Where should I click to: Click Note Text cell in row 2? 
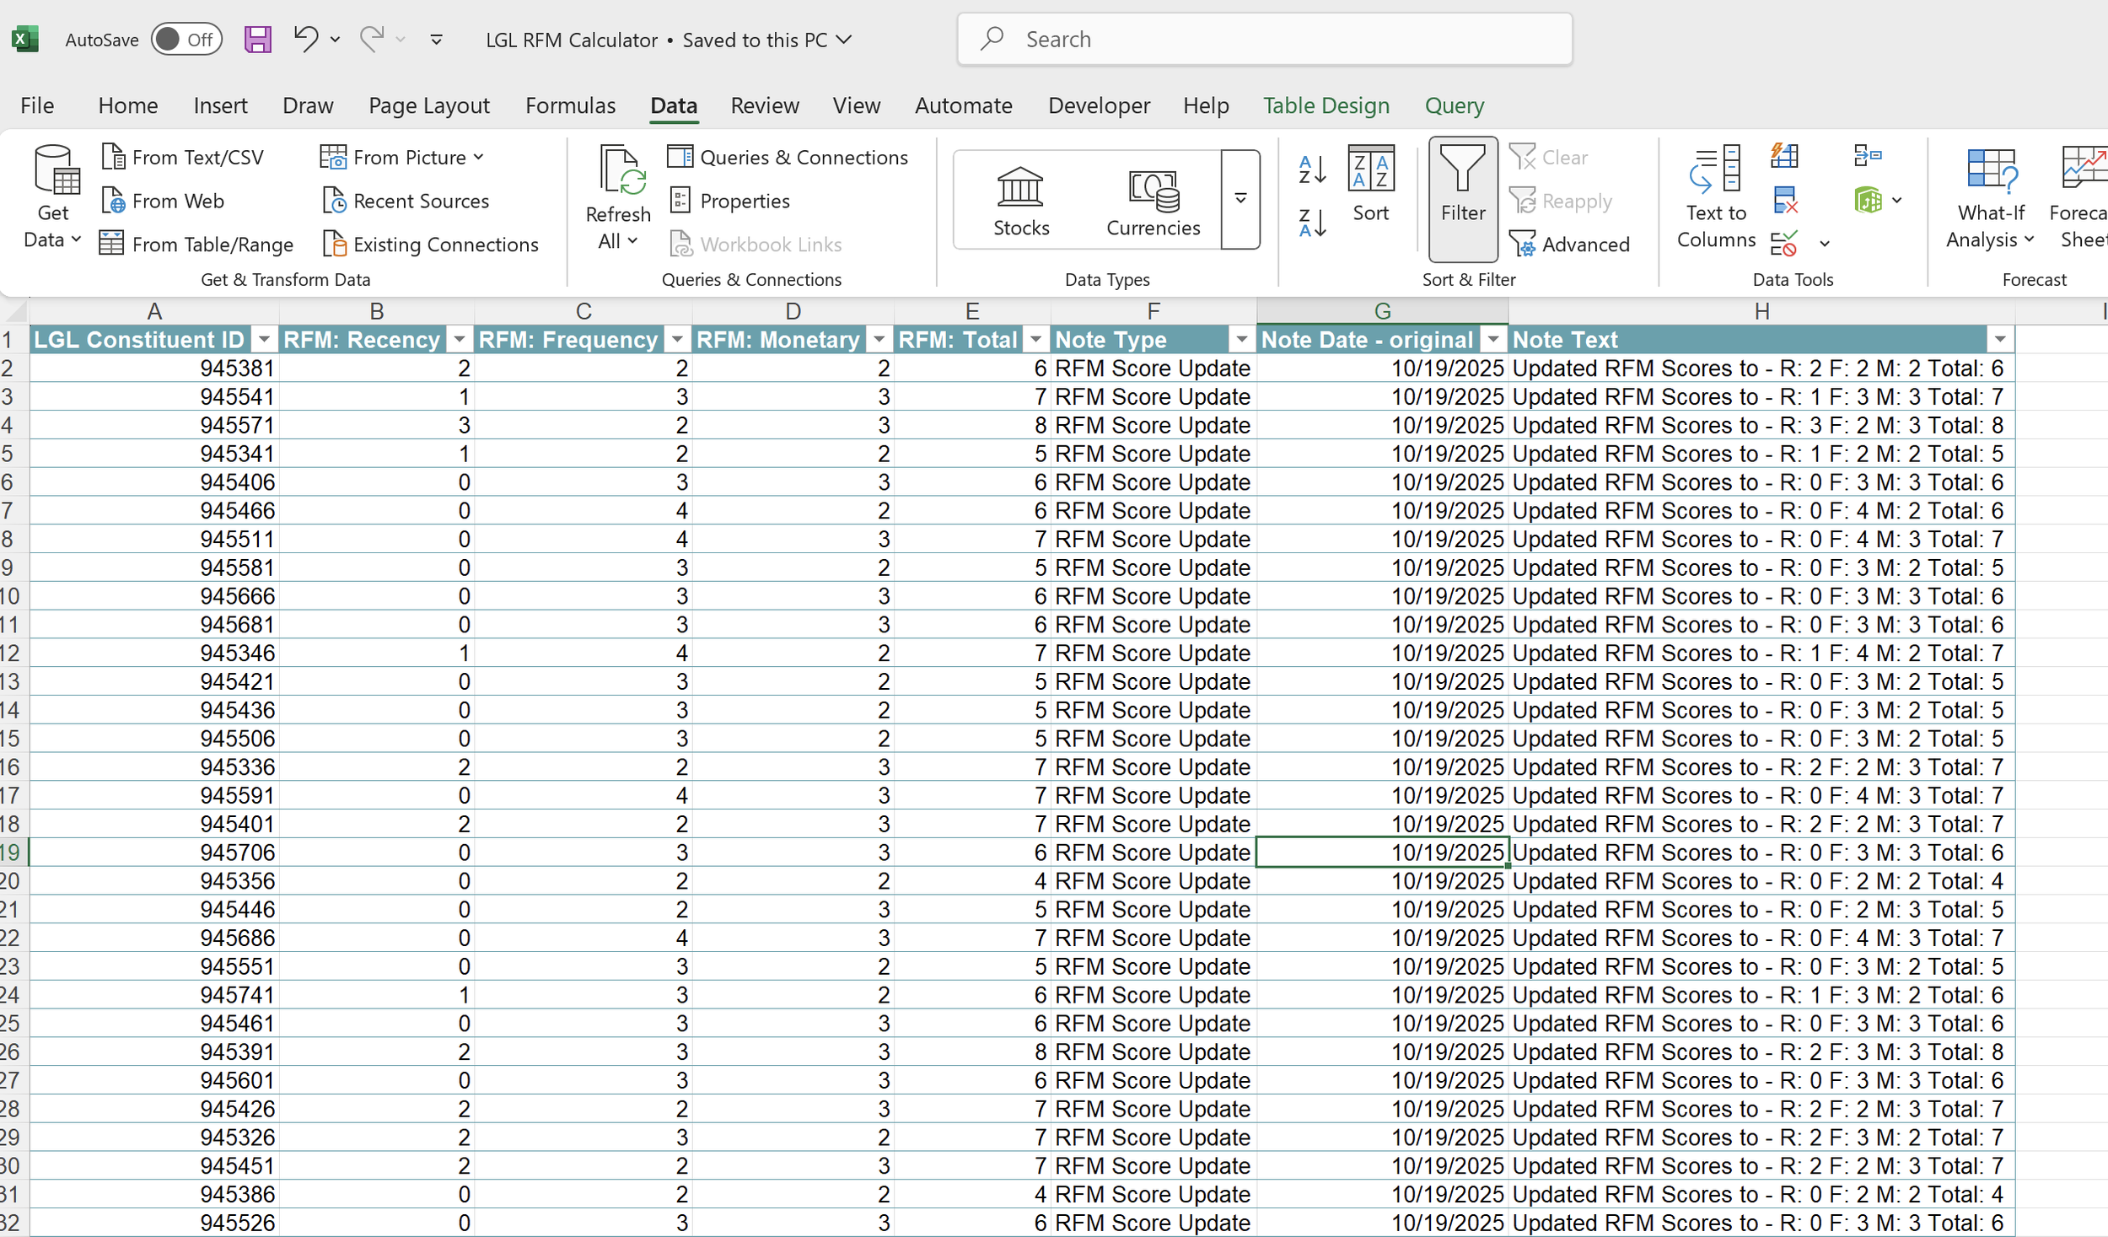coord(1761,368)
